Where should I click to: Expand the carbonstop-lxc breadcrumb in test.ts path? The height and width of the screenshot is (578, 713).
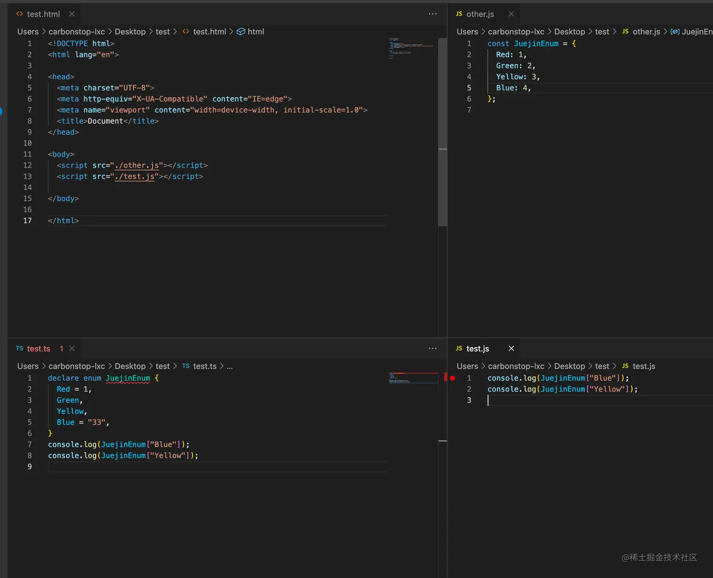click(76, 366)
